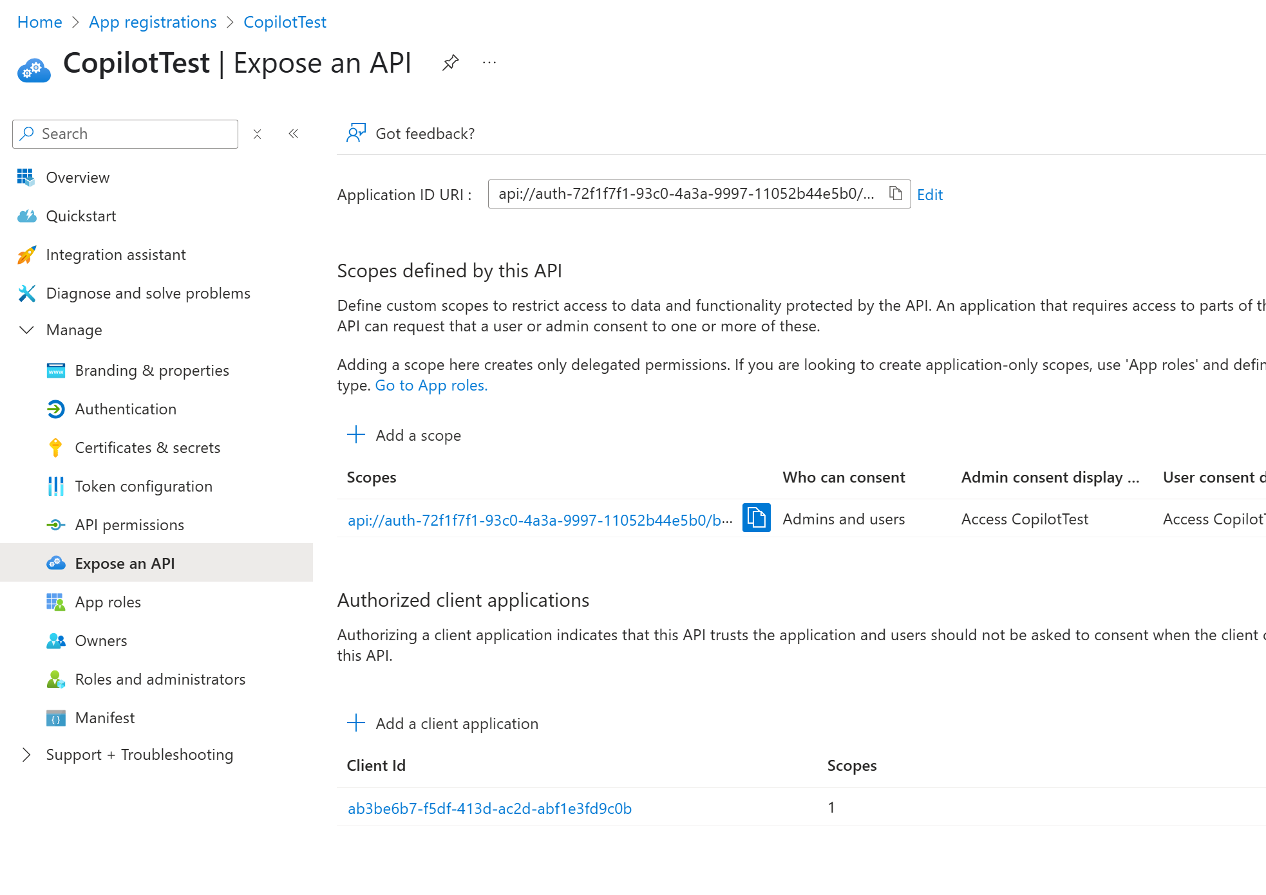Select 'Admins and users' cell
The height and width of the screenshot is (895, 1266).
(x=844, y=519)
